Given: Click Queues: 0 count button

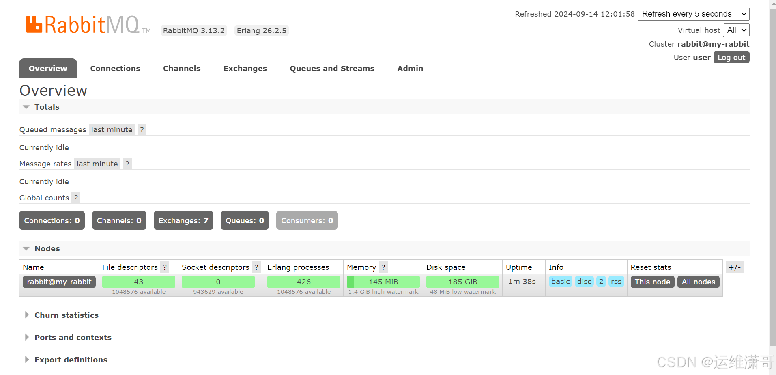Looking at the screenshot, I should coord(245,220).
